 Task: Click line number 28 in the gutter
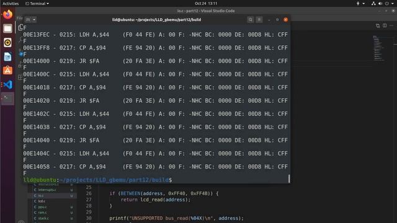(x=88, y=206)
